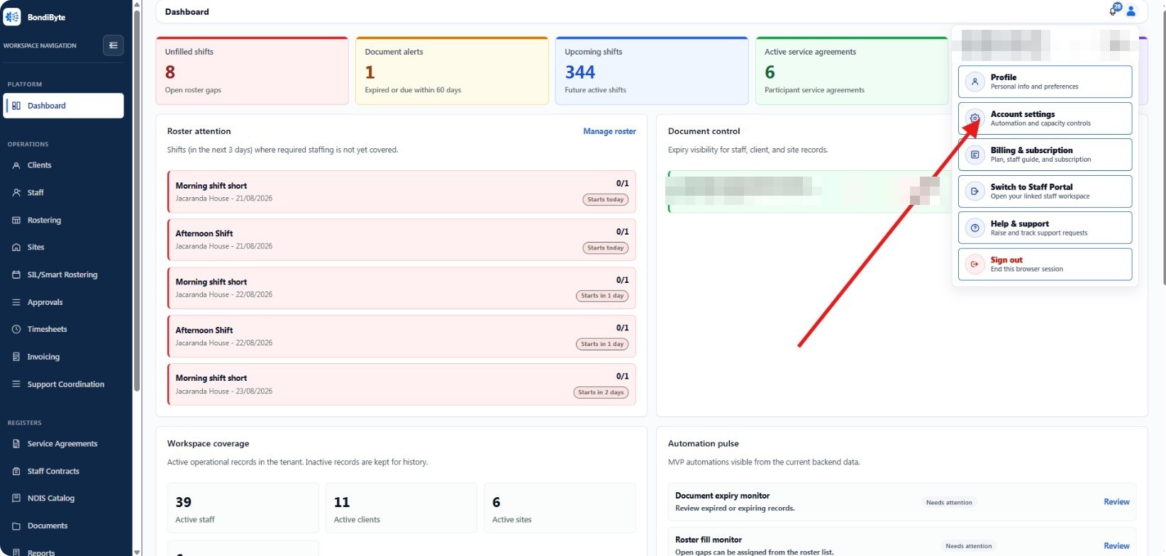
Task: Open the Upcoming shifts card
Action: click(652, 71)
